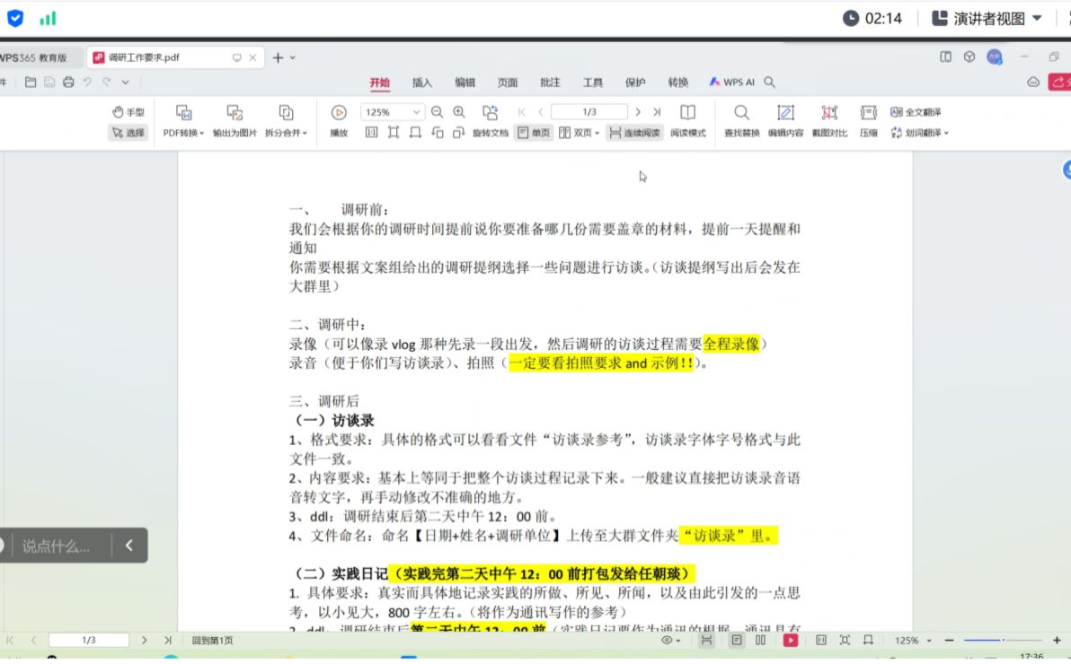Start the 播放 slideshow playback
The height and width of the screenshot is (664, 1071).
pyautogui.click(x=339, y=113)
